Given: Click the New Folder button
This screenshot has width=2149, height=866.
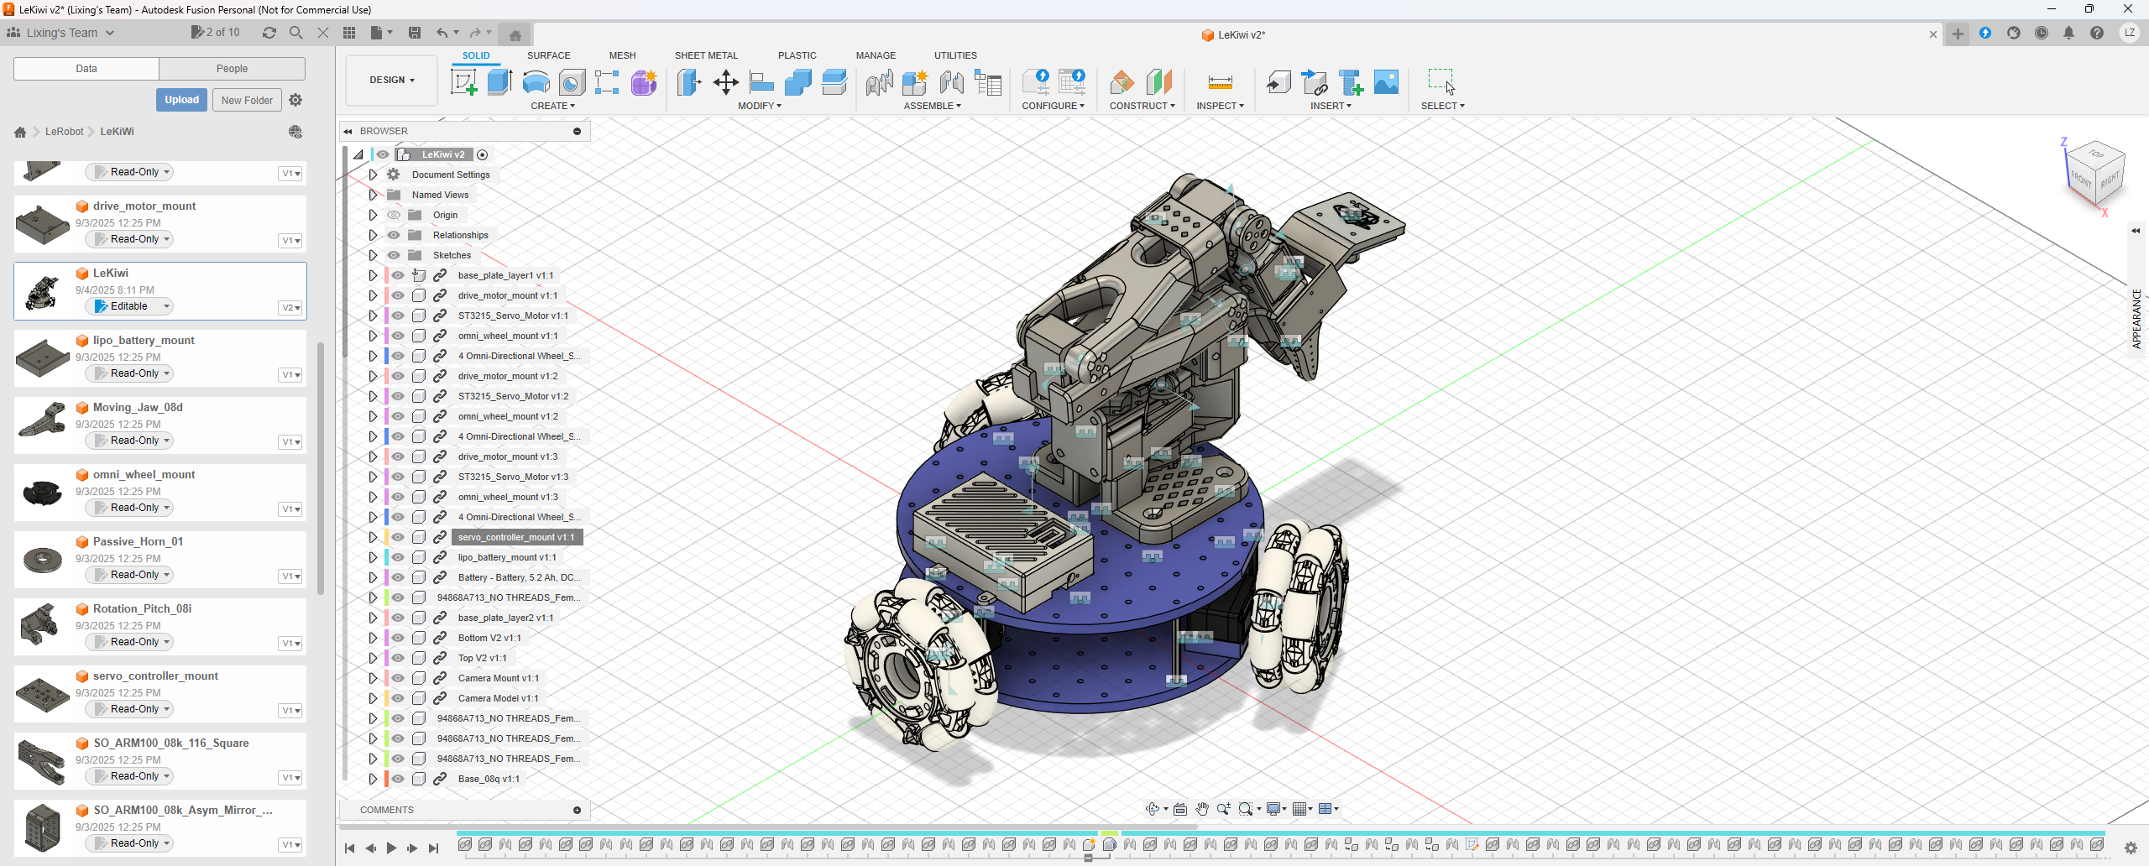Looking at the screenshot, I should click(247, 100).
